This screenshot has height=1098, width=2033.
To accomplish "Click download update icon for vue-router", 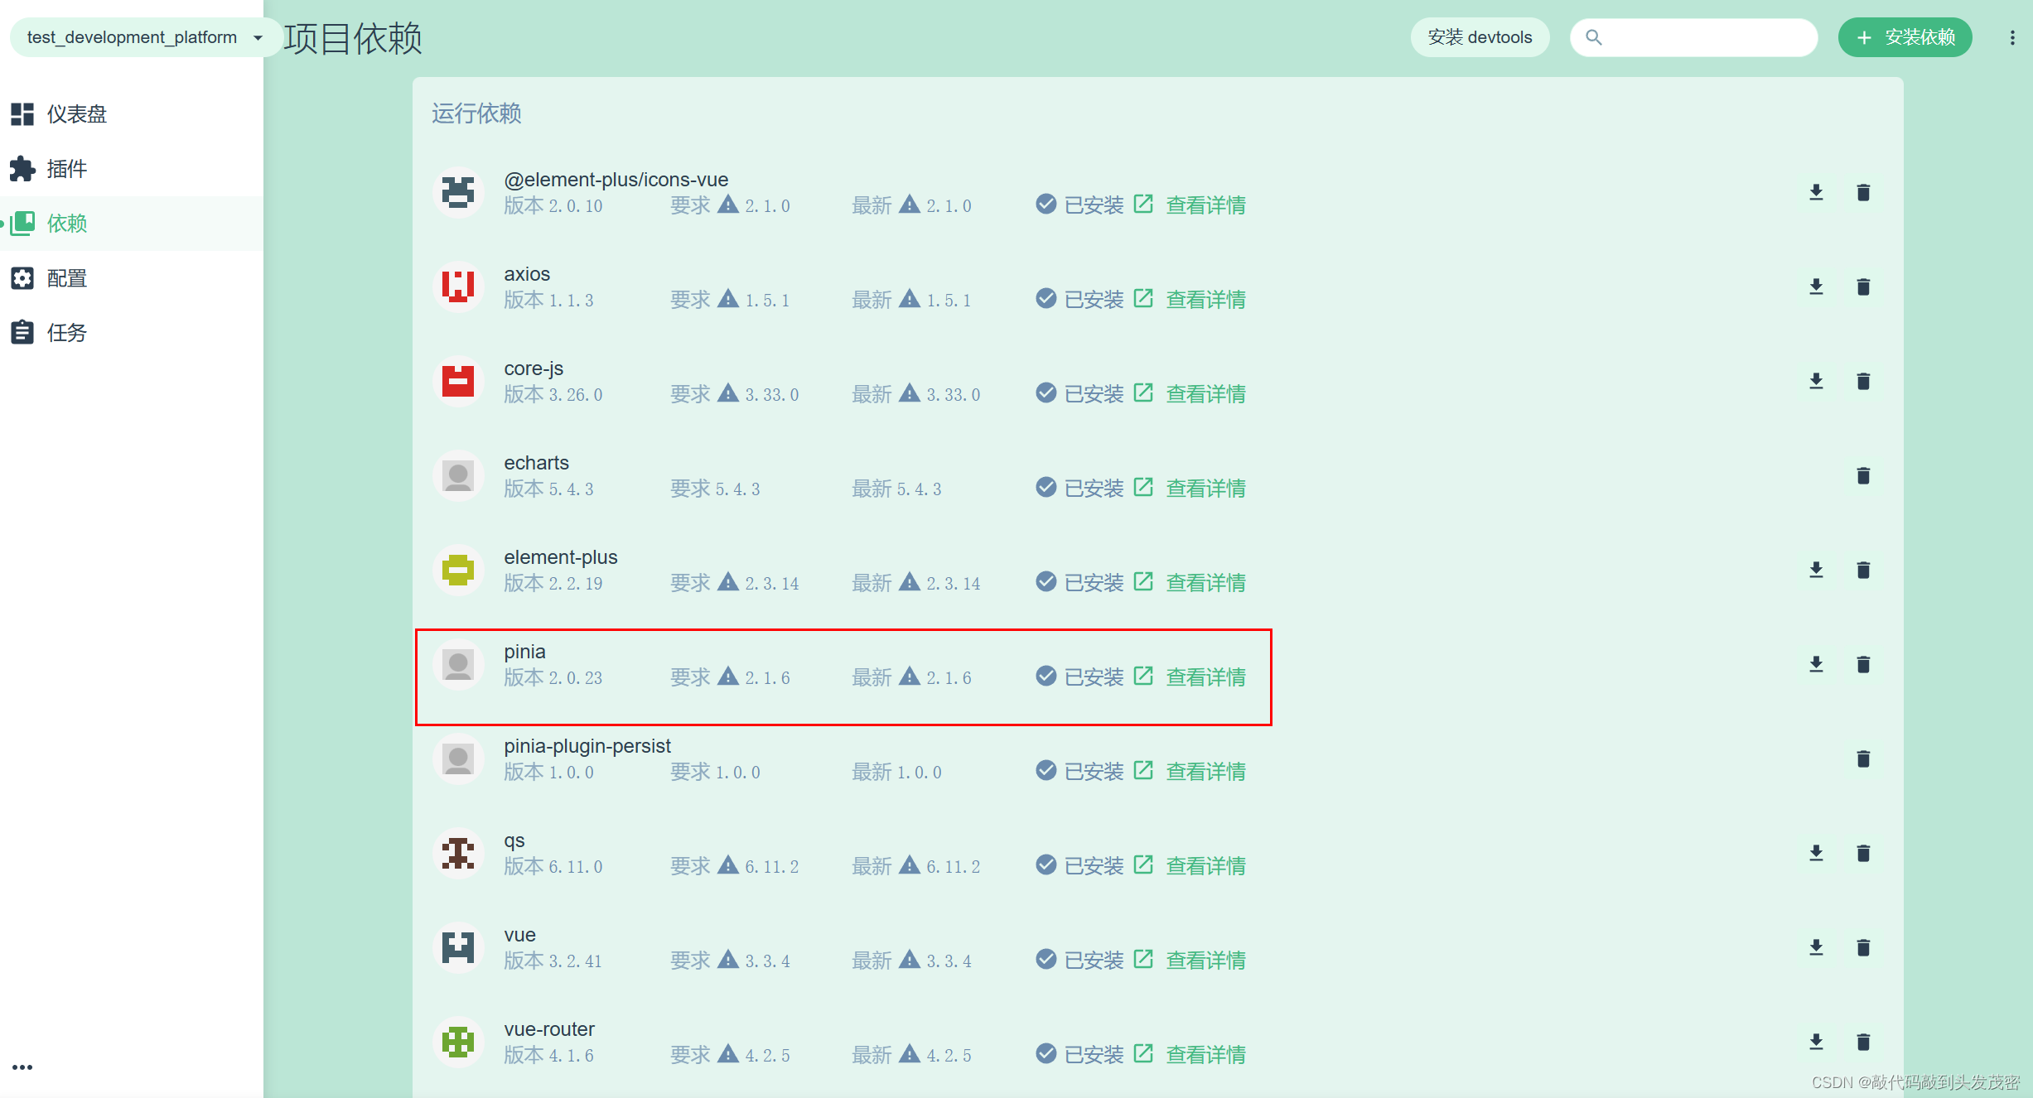I will click(1816, 1042).
